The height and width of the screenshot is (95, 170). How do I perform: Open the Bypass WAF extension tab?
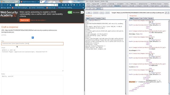[x=96, y=4]
